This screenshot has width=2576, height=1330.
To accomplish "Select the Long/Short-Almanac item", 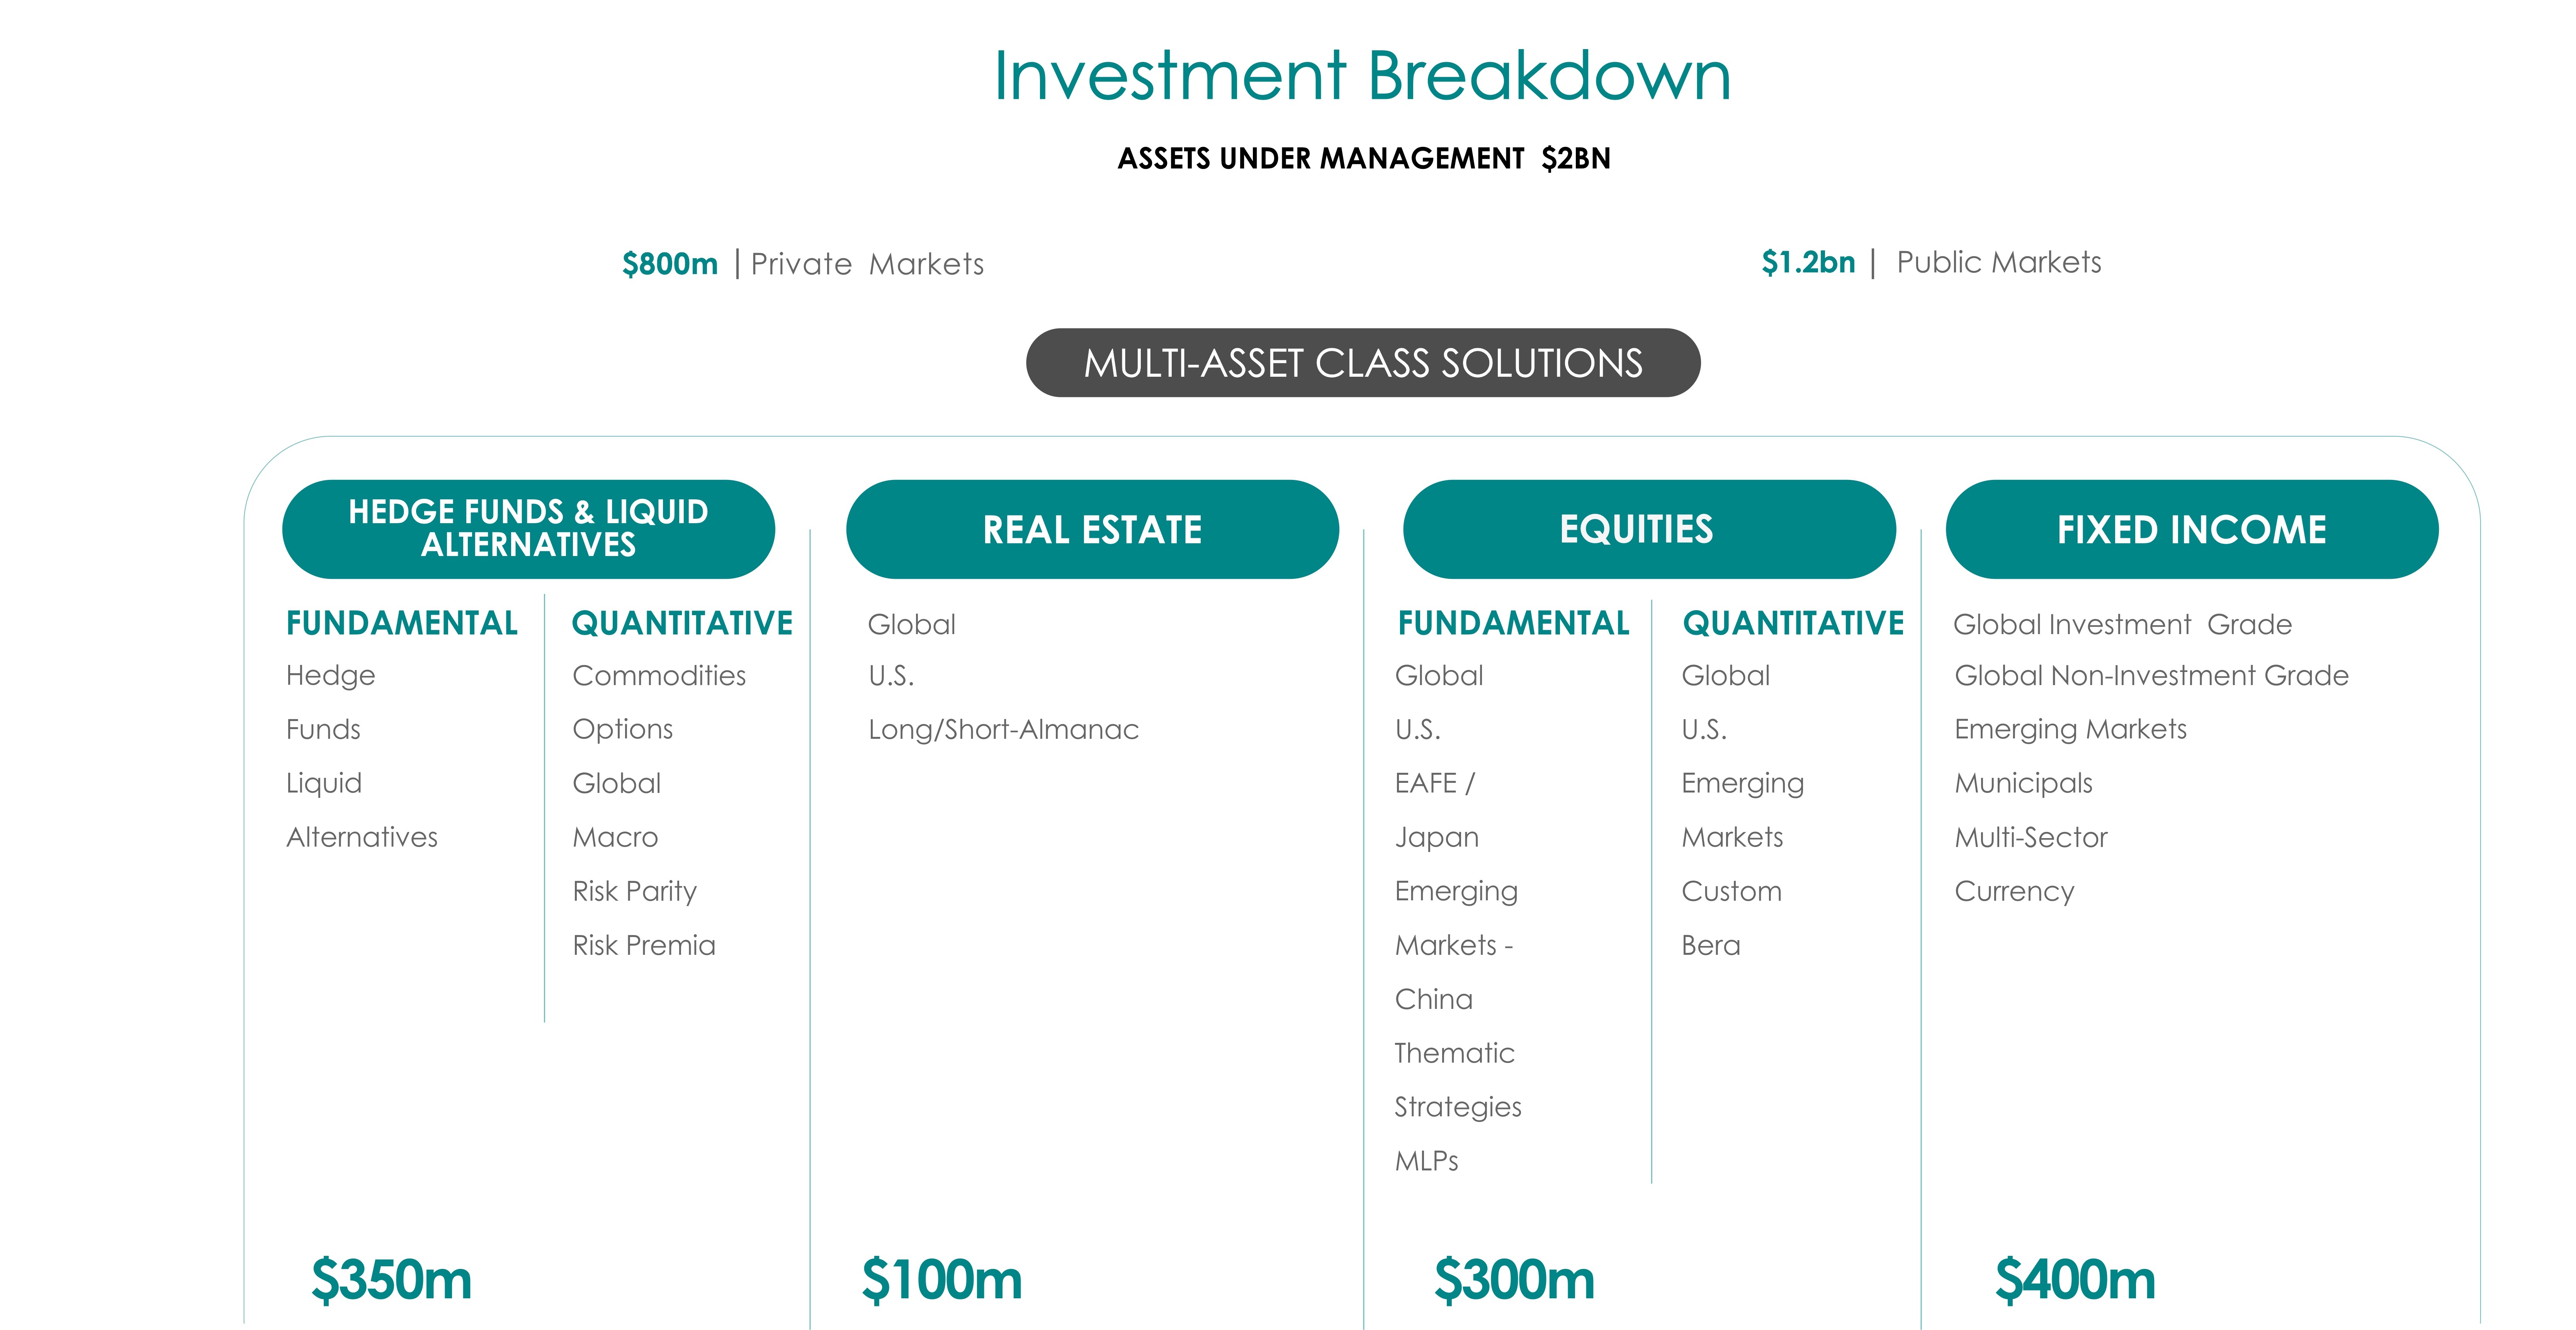I will (1003, 730).
